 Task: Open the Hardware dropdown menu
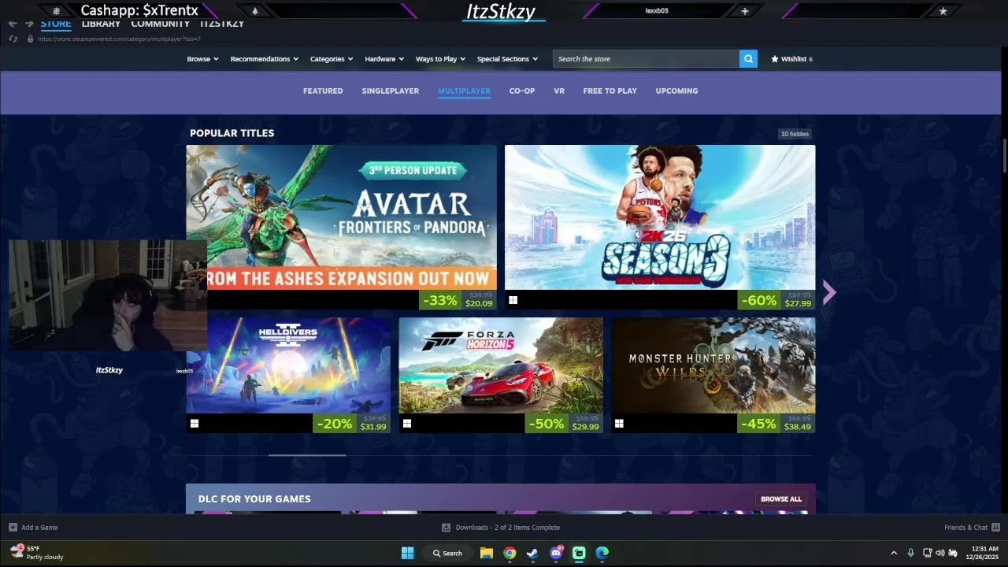pos(384,59)
